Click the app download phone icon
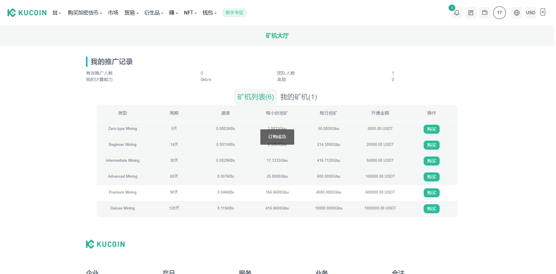Screen dimensions: 556x274 tap(543, 12)
